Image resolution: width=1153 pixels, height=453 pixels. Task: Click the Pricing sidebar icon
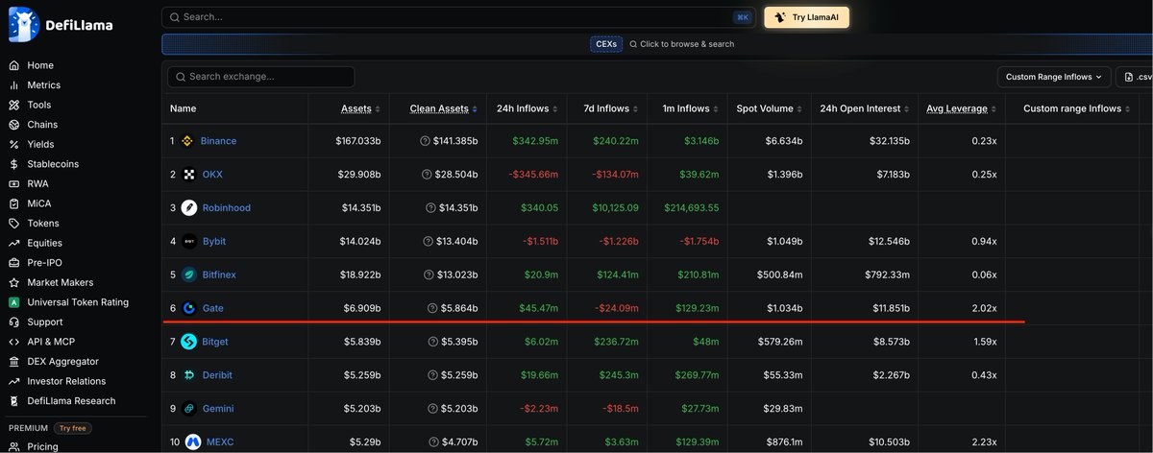[14, 446]
